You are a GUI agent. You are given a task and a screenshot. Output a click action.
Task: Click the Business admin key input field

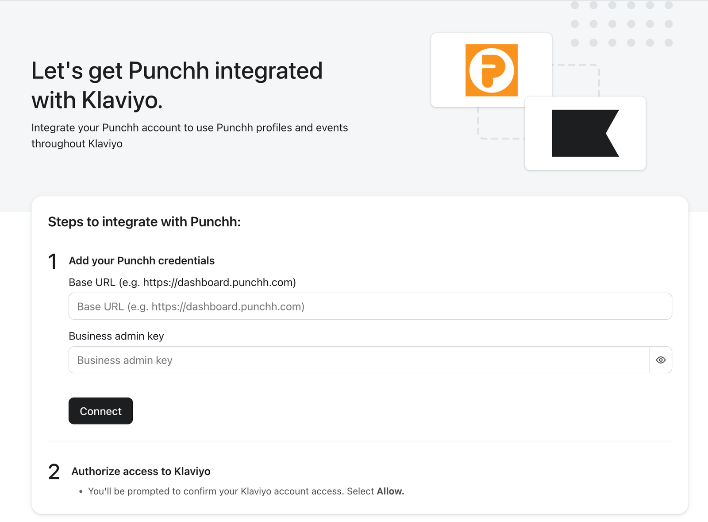[359, 360]
